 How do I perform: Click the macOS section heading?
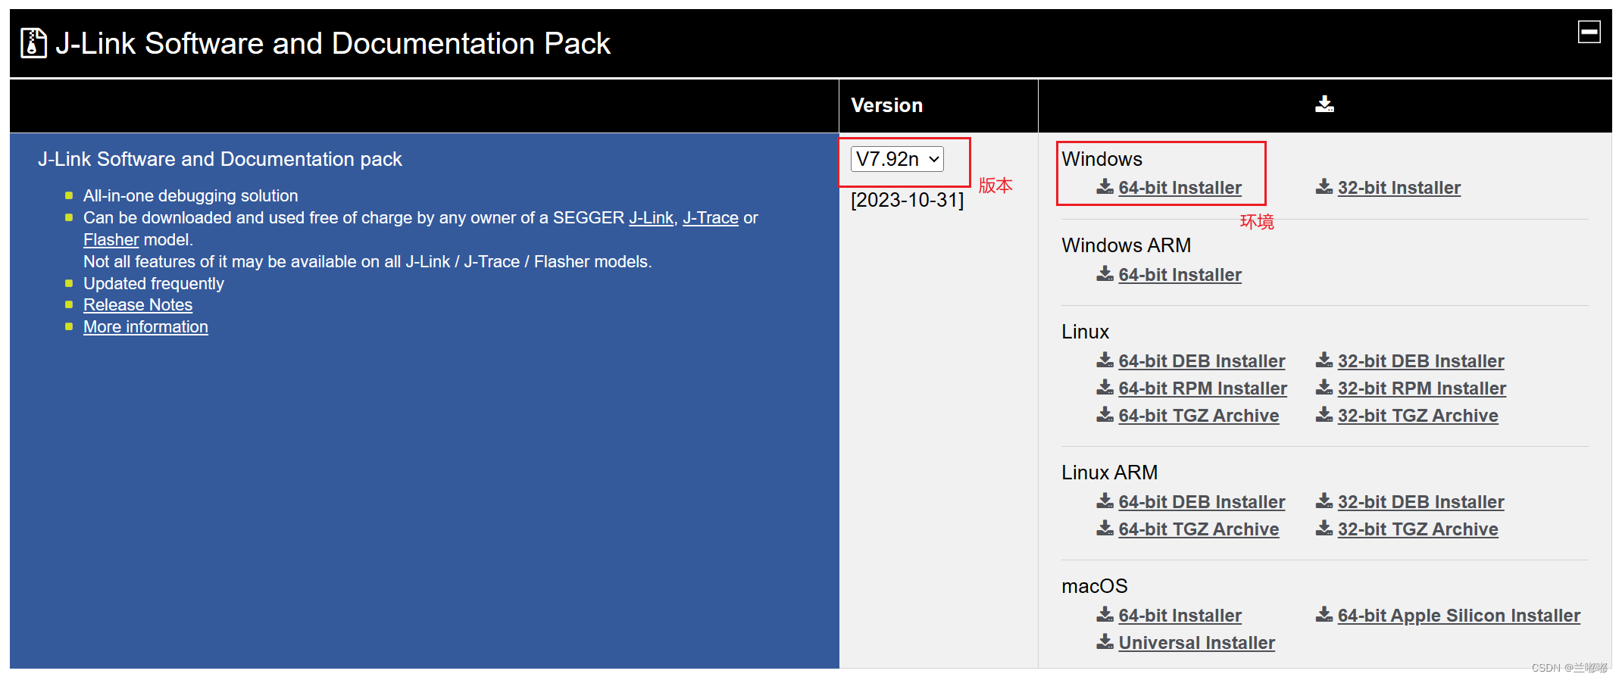[x=1094, y=586]
